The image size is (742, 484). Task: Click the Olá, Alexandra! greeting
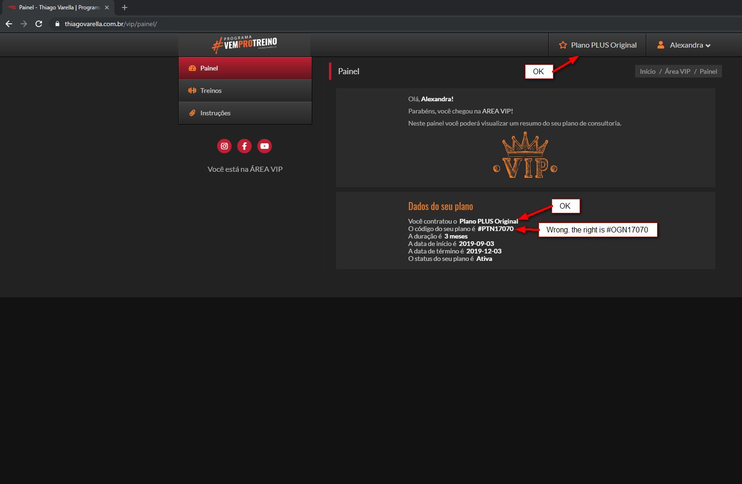pyautogui.click(x=431, y=99)
